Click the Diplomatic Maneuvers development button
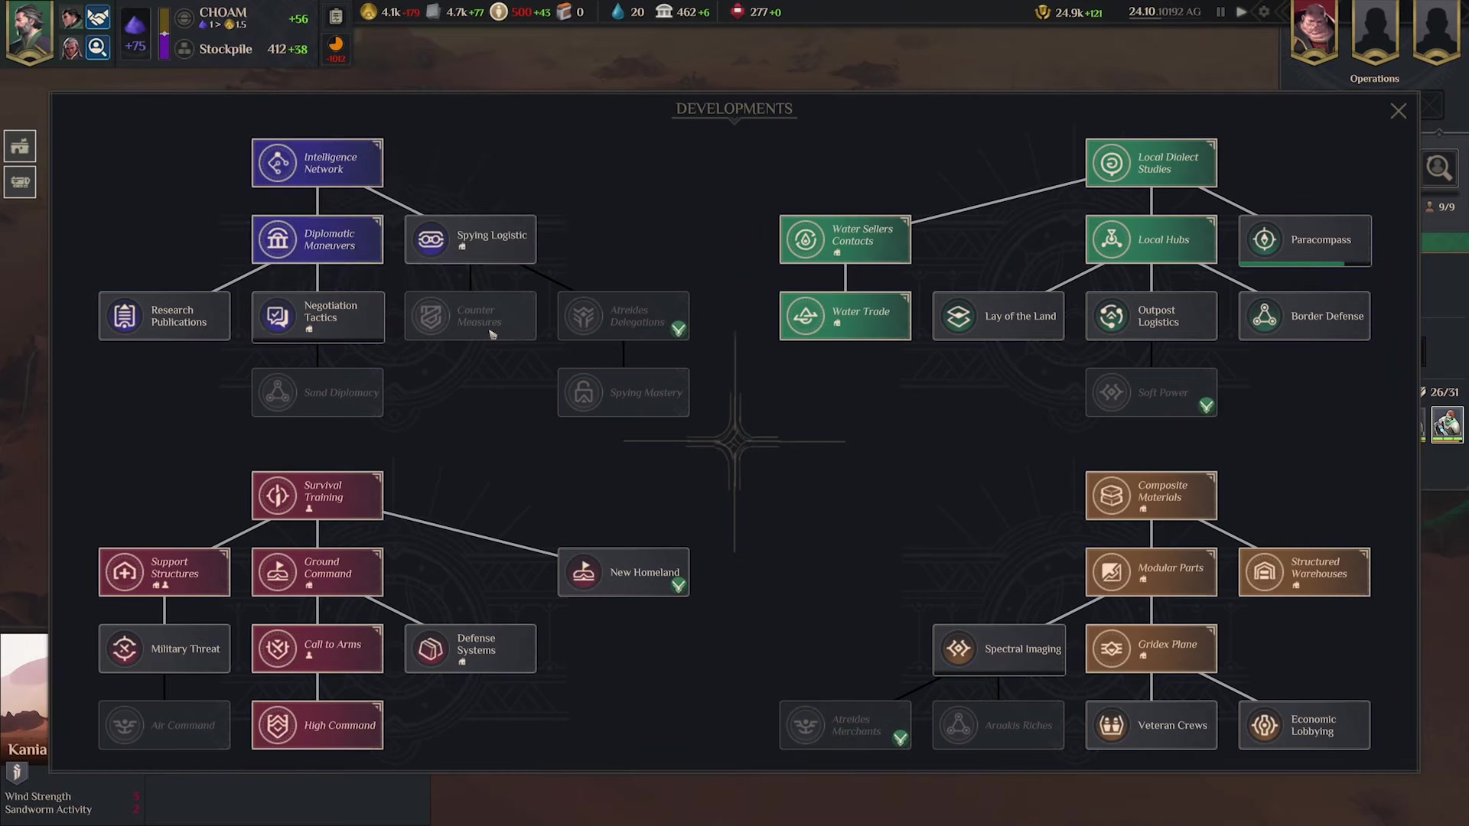 (x=316, y=239)
